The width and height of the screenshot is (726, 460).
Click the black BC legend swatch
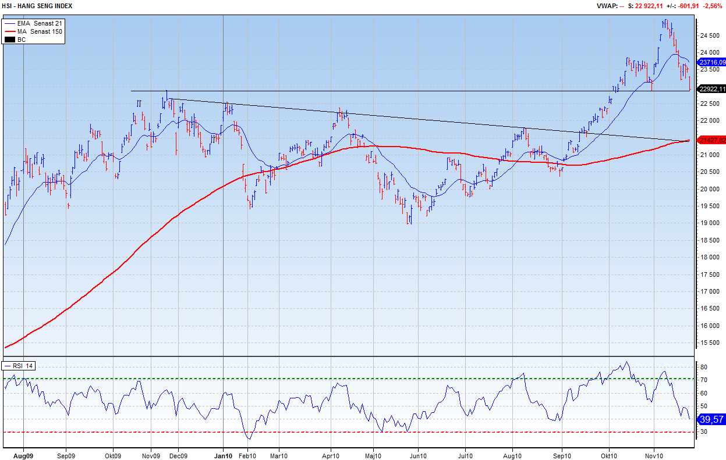click(x=10, y=40)
